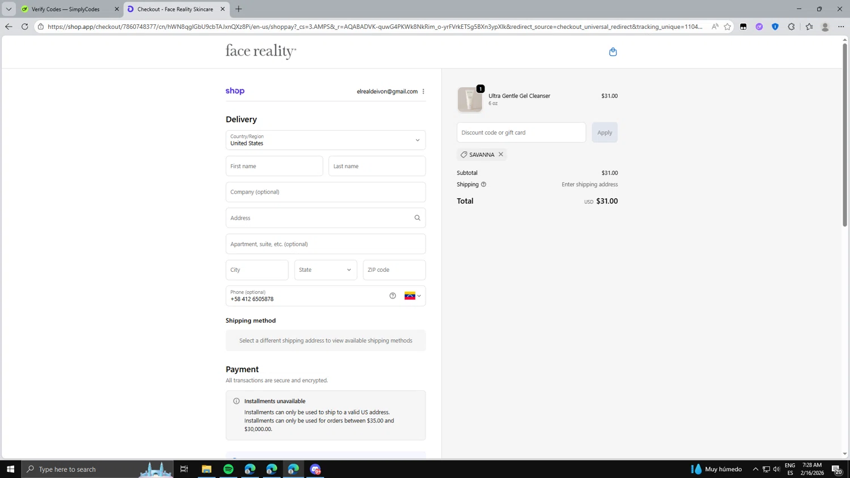Click the purple Copilot extension icon
Viewport: 850px width, 478px height.
pos(759,27)
